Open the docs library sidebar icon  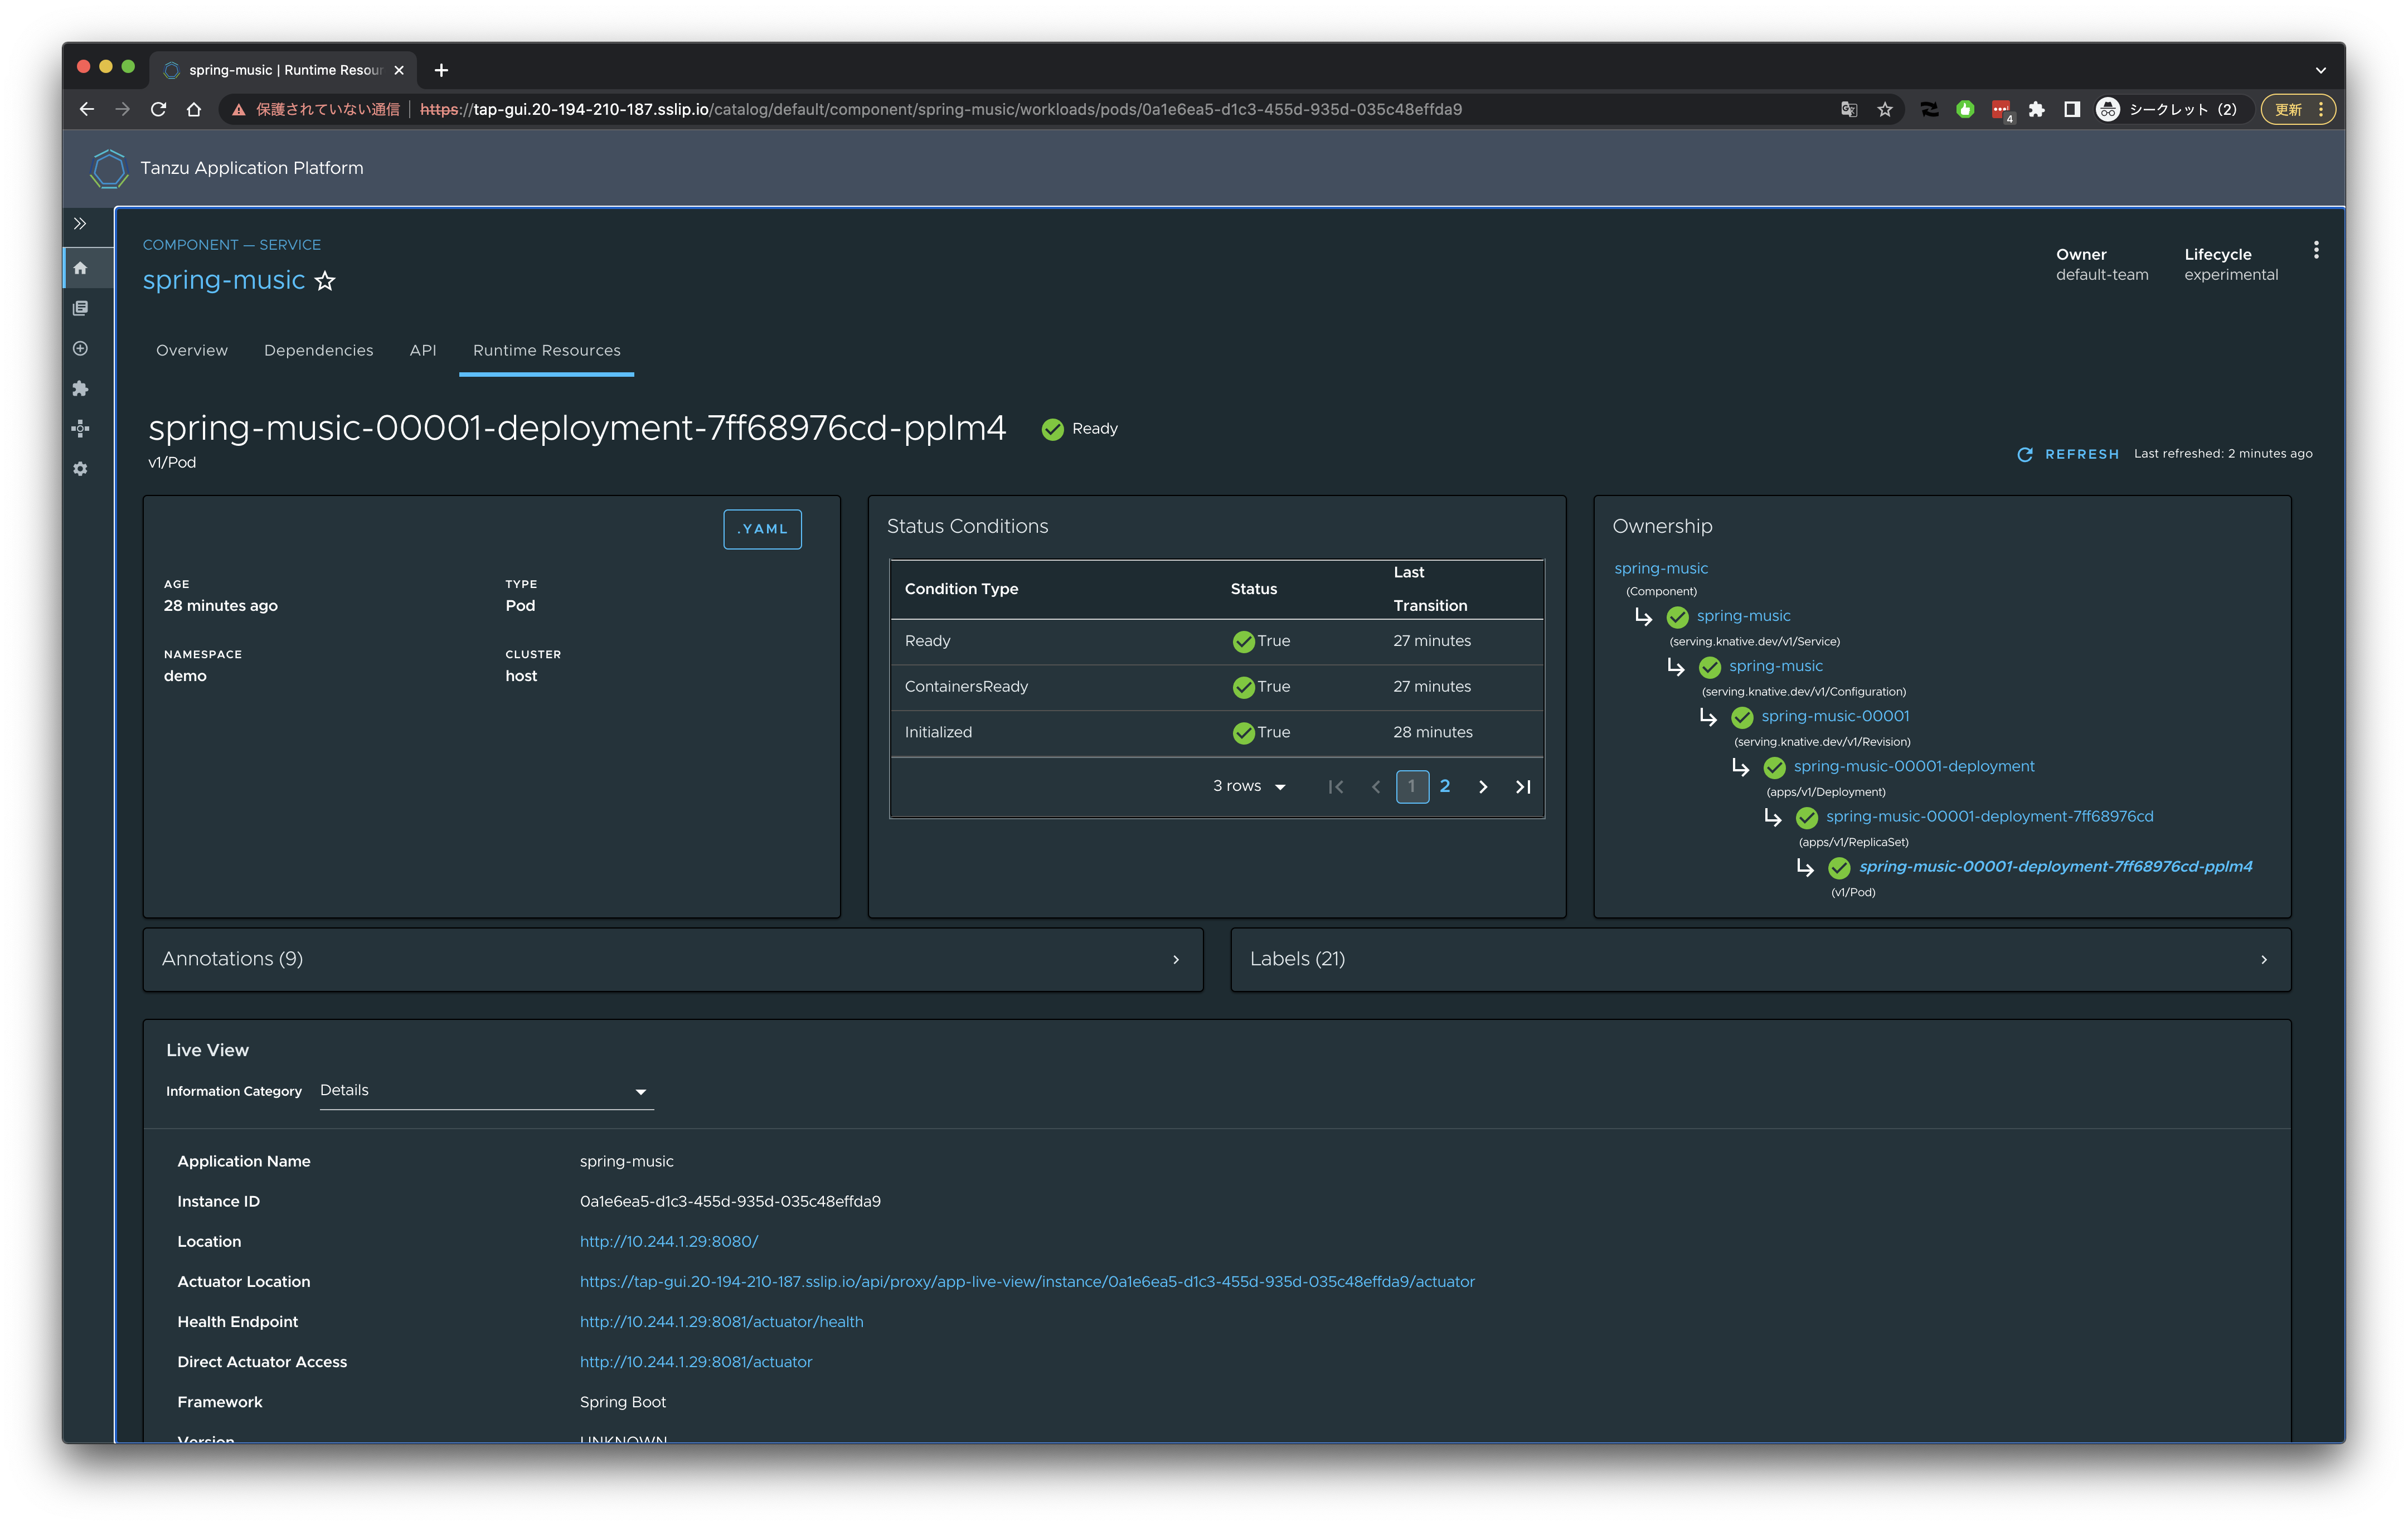(80, 308)
